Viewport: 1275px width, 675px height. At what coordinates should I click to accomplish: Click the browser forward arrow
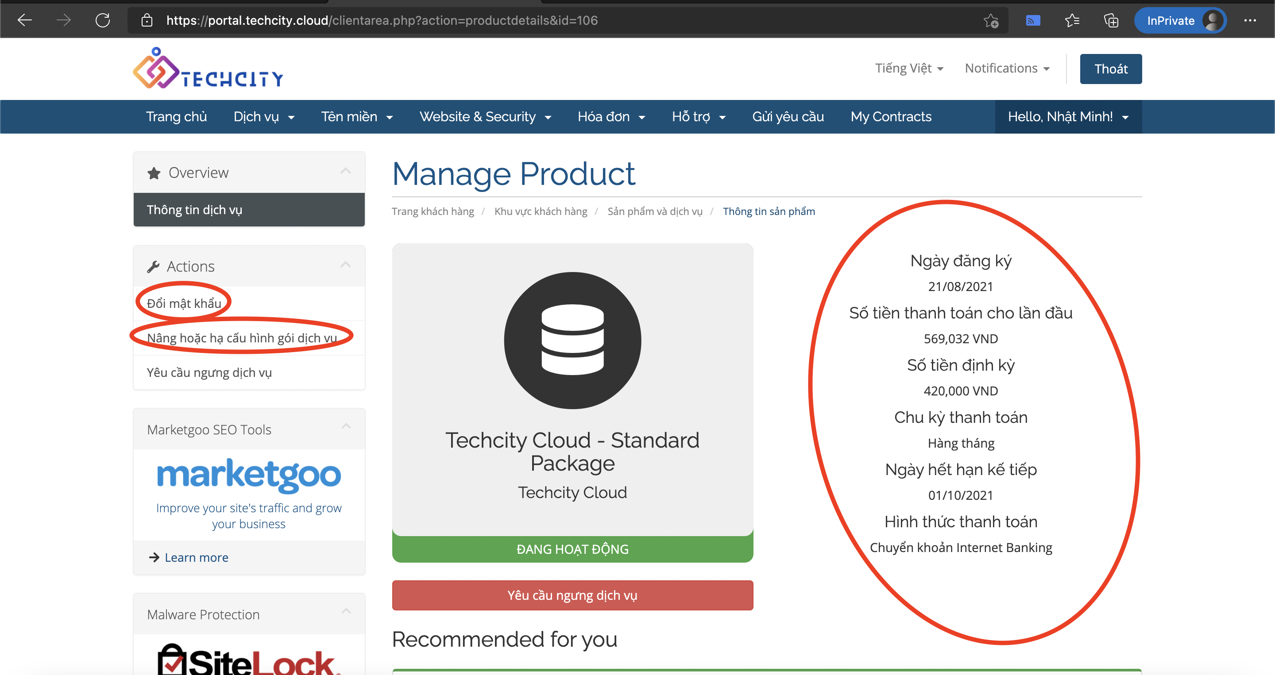click(x=63, y=20)
